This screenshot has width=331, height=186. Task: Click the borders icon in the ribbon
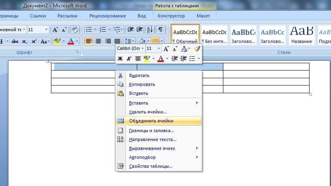coord(155,41)
